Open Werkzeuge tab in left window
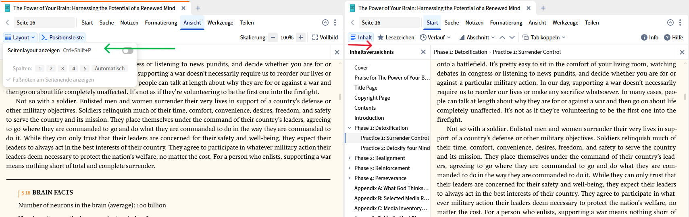The height and width of the screenshot is (217, 689). pyautogui.click(x=220, y=23)
